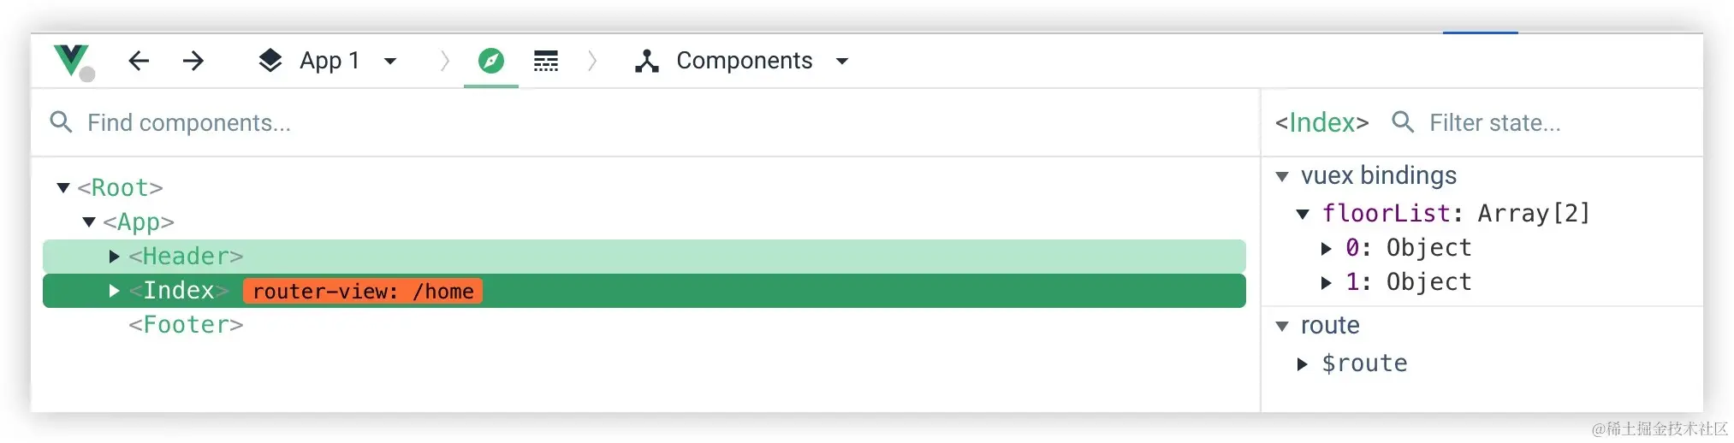Collapse the App component node
Image resolution: width=1734 pixels, height=443 pixels.
tap(89, 222)
